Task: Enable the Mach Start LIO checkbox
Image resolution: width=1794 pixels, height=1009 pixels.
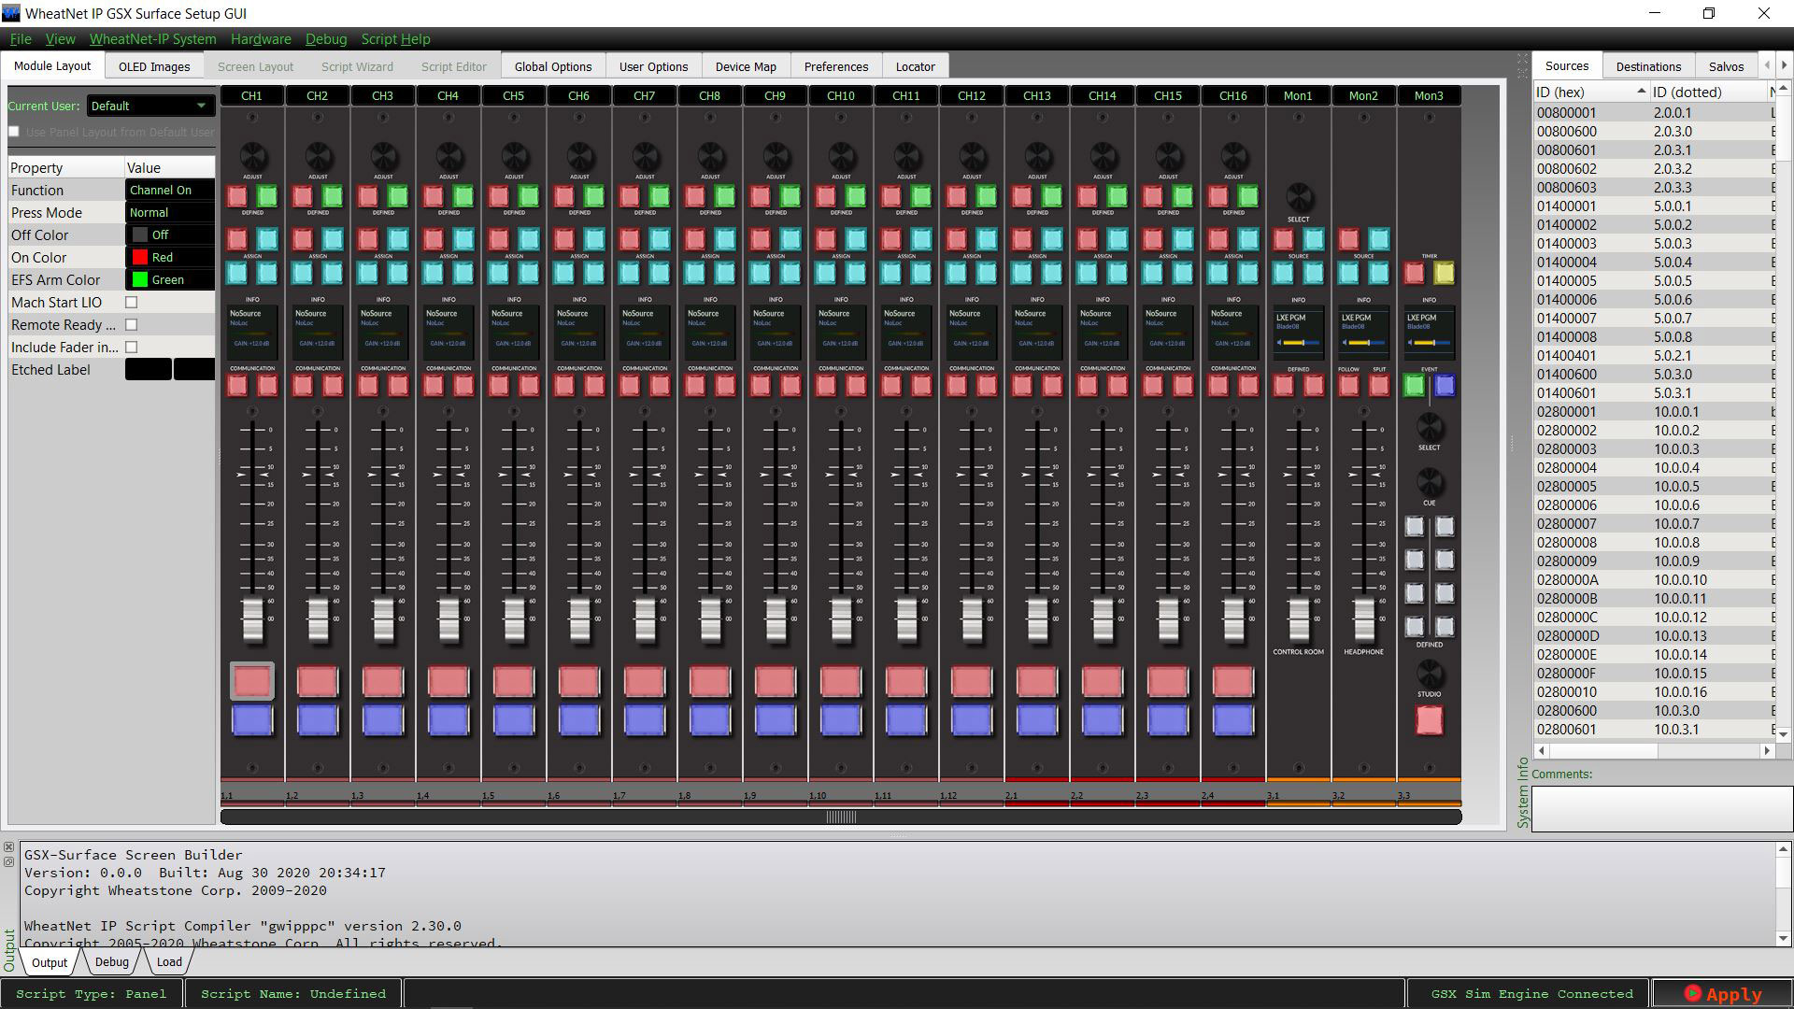Action: [x=132, y=303]
